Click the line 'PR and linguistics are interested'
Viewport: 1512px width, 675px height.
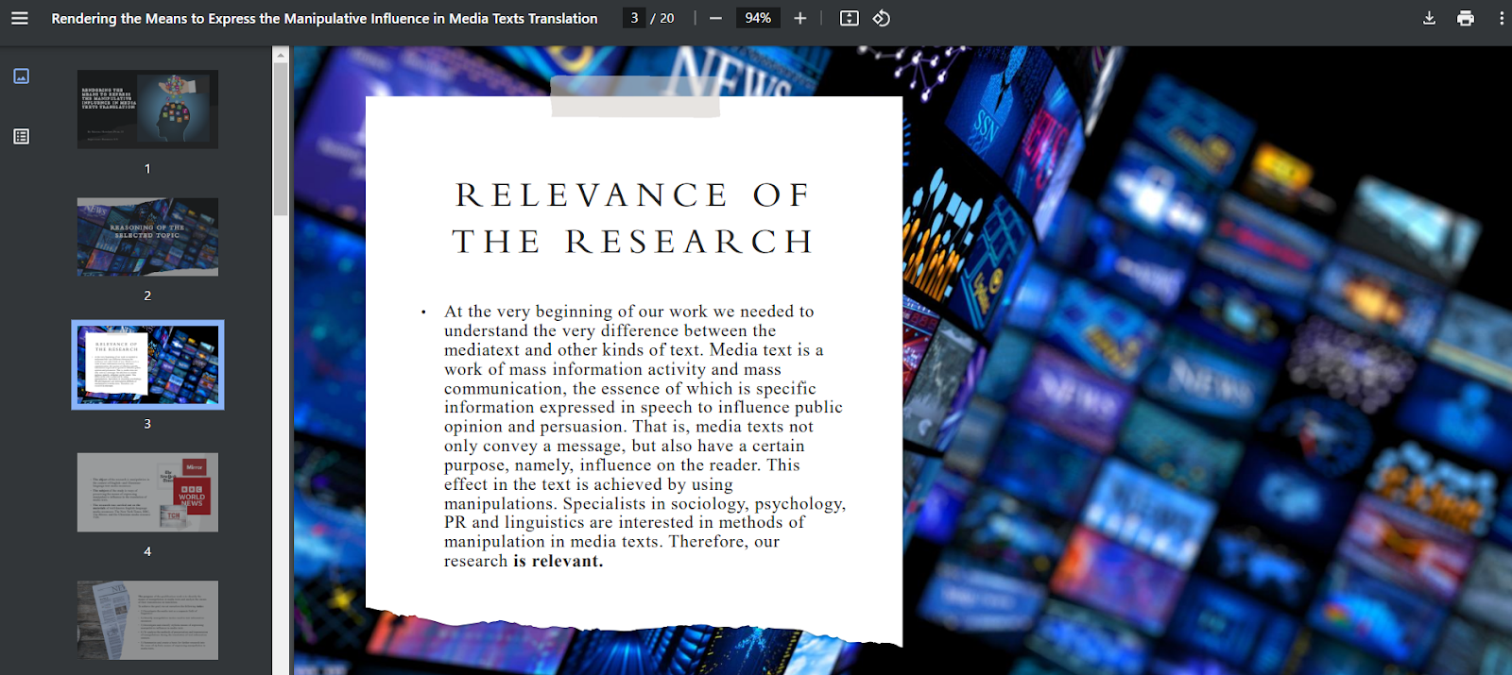(625, 522)
